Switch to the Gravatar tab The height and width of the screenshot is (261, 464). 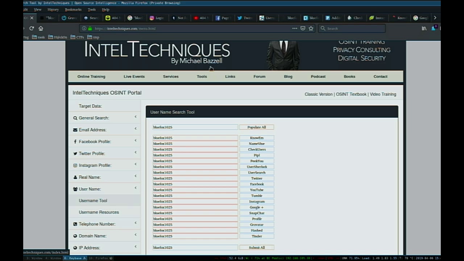tap(69, 18)
